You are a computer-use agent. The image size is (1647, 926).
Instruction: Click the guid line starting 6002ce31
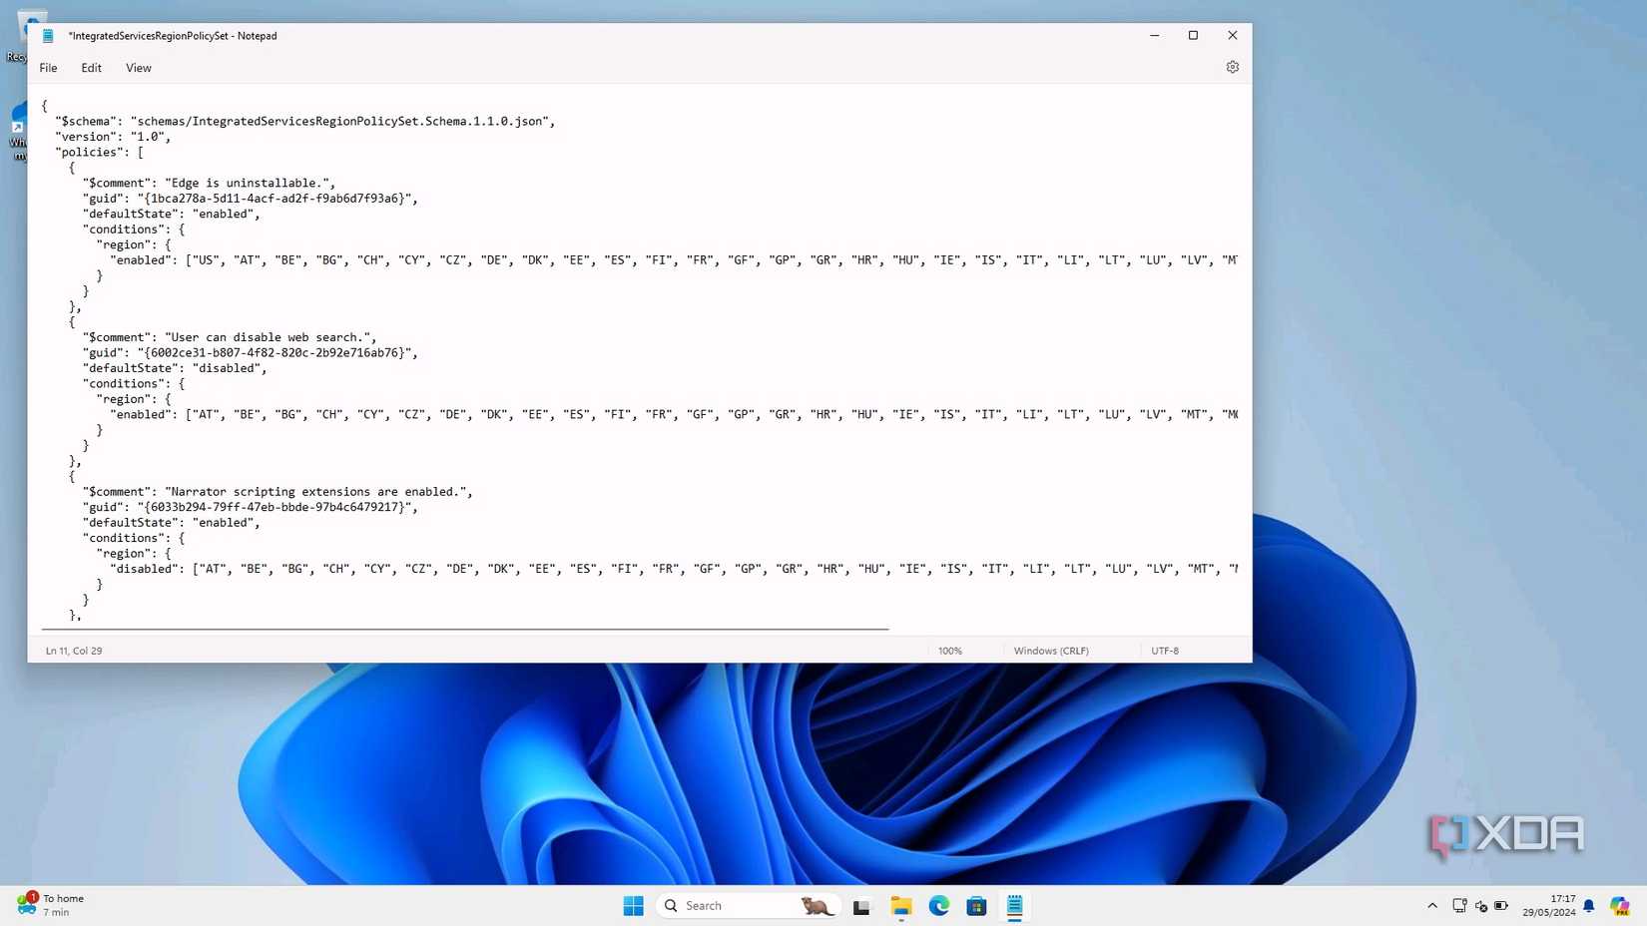(x=250, y=352)
